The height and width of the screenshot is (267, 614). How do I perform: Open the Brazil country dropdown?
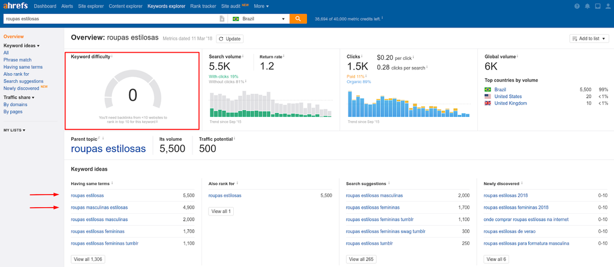tap(259, 19)
